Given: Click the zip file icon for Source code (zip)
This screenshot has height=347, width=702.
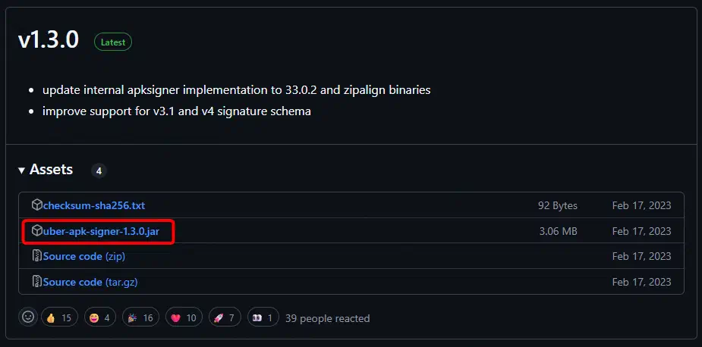Looking at the screenshot, I should tap(37, 256).
